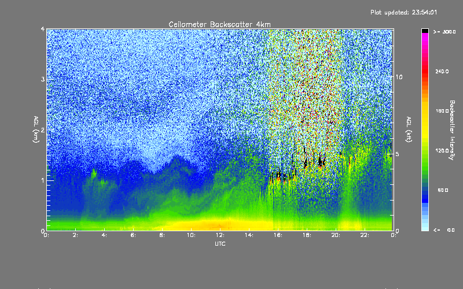The height and width of the screenshot is (289, 463).
Task: Click the "120.0" colorbar label
Action: (442, 151)
